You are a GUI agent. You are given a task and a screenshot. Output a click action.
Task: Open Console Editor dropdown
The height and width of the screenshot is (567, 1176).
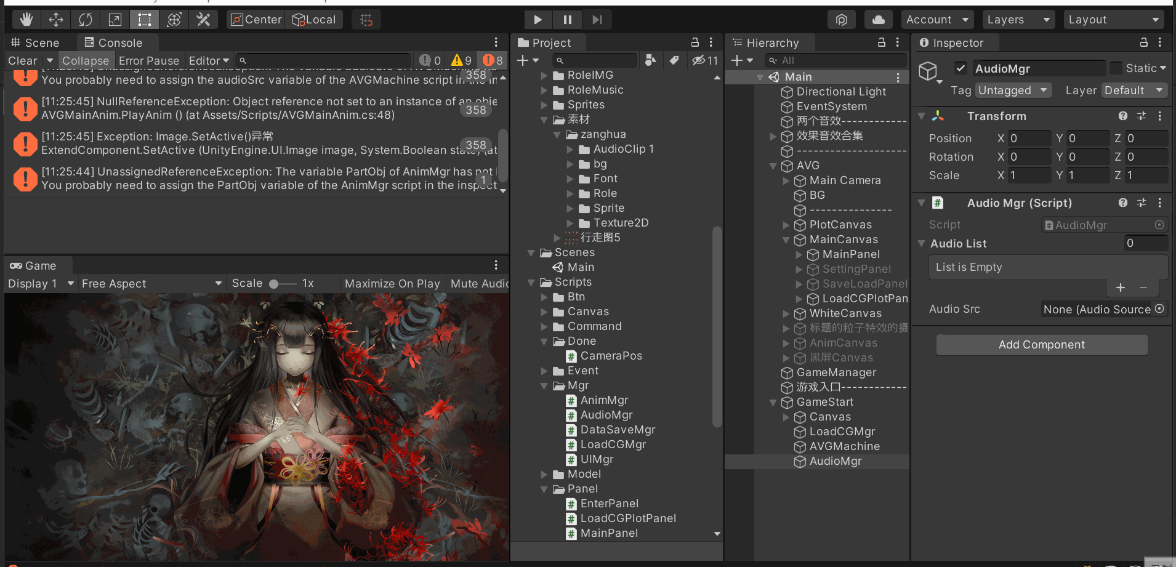209,60
